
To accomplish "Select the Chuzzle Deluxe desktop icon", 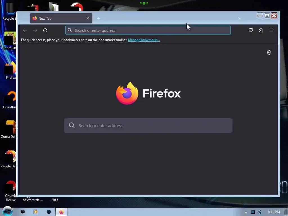I will 11,191.
